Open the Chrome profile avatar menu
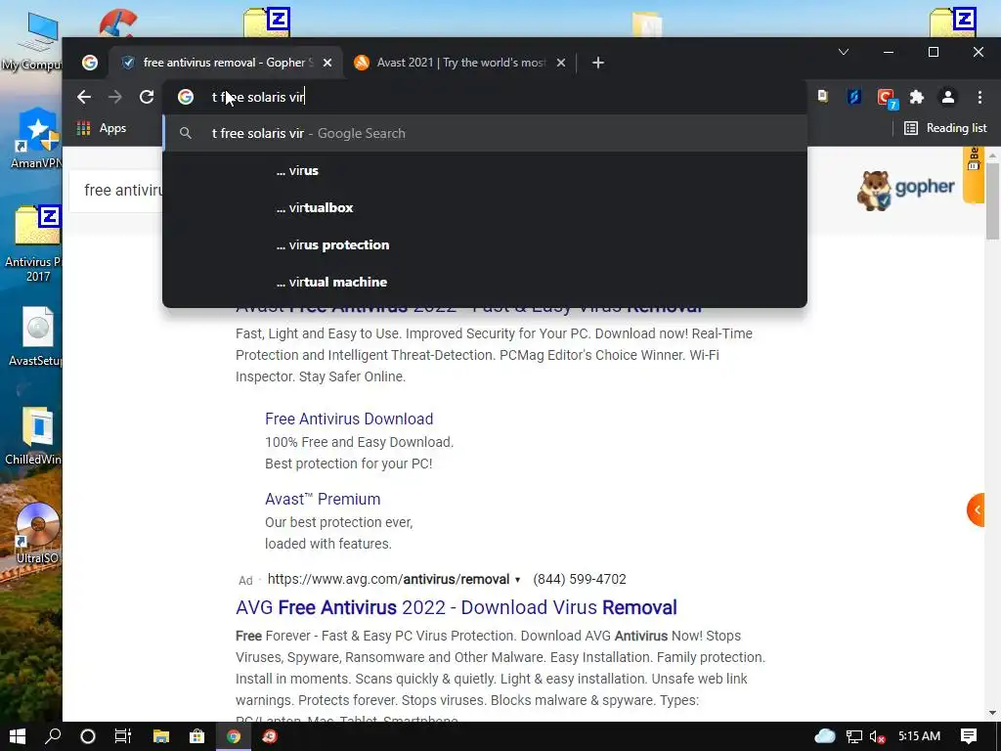Screen dimensions: 1001x751 pyautogui.click(x=948, y=97)
